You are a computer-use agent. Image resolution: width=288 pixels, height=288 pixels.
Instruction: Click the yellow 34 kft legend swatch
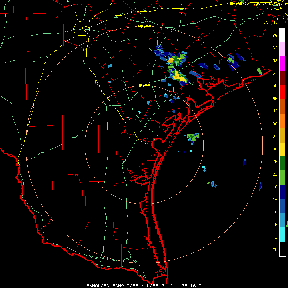coord(283,149)
